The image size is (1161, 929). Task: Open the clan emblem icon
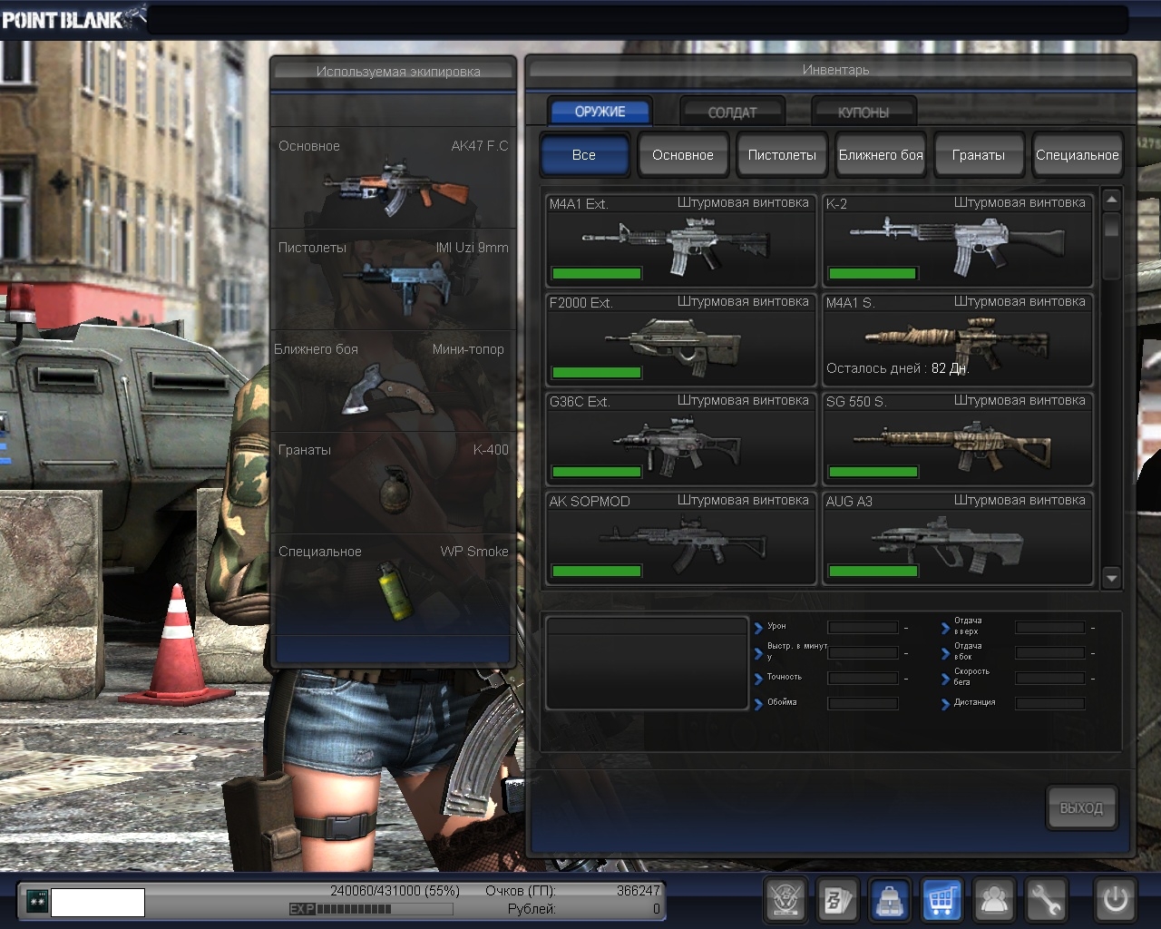785,900
